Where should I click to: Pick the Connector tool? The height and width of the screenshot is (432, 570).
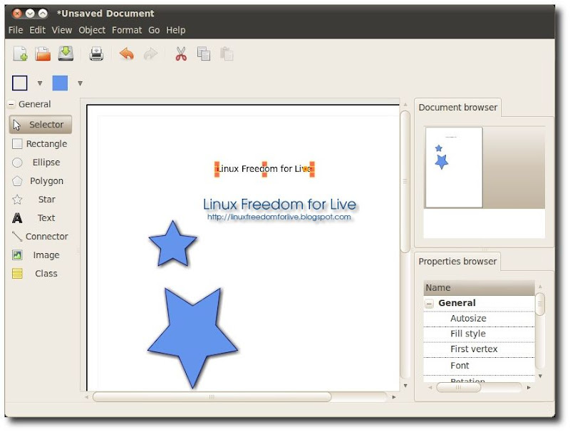[x=41, y=237]
